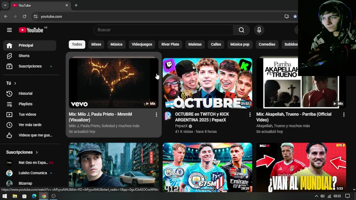Click the site info icon in address bar
The width and height of the screenshot is (356, 200).
[36, 16]
